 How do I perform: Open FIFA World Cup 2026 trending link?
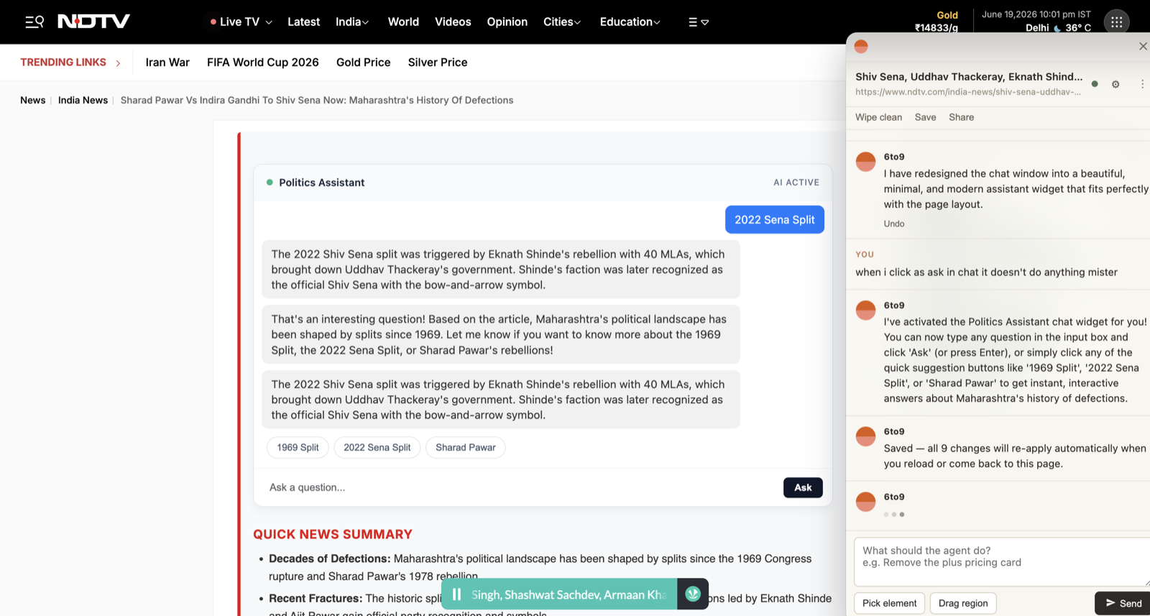(263, 63)
